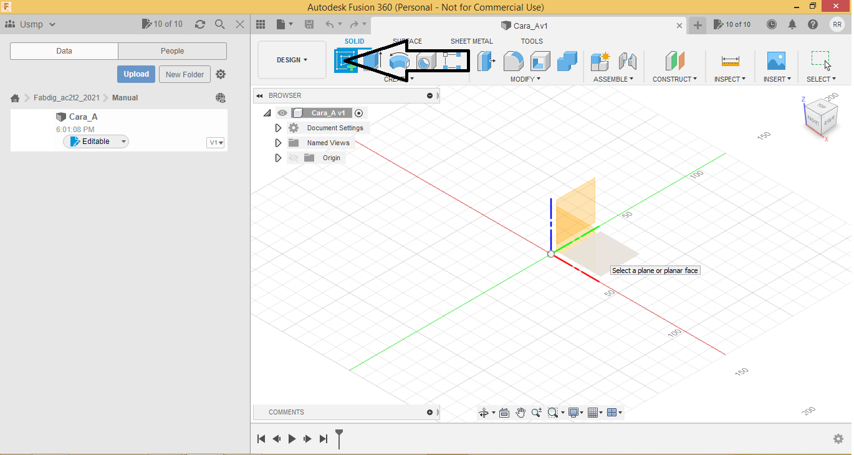Image resolution: width=854 pixels, height=455 pixels.
Task: Expand the Document Settings node
Action: 279,128
